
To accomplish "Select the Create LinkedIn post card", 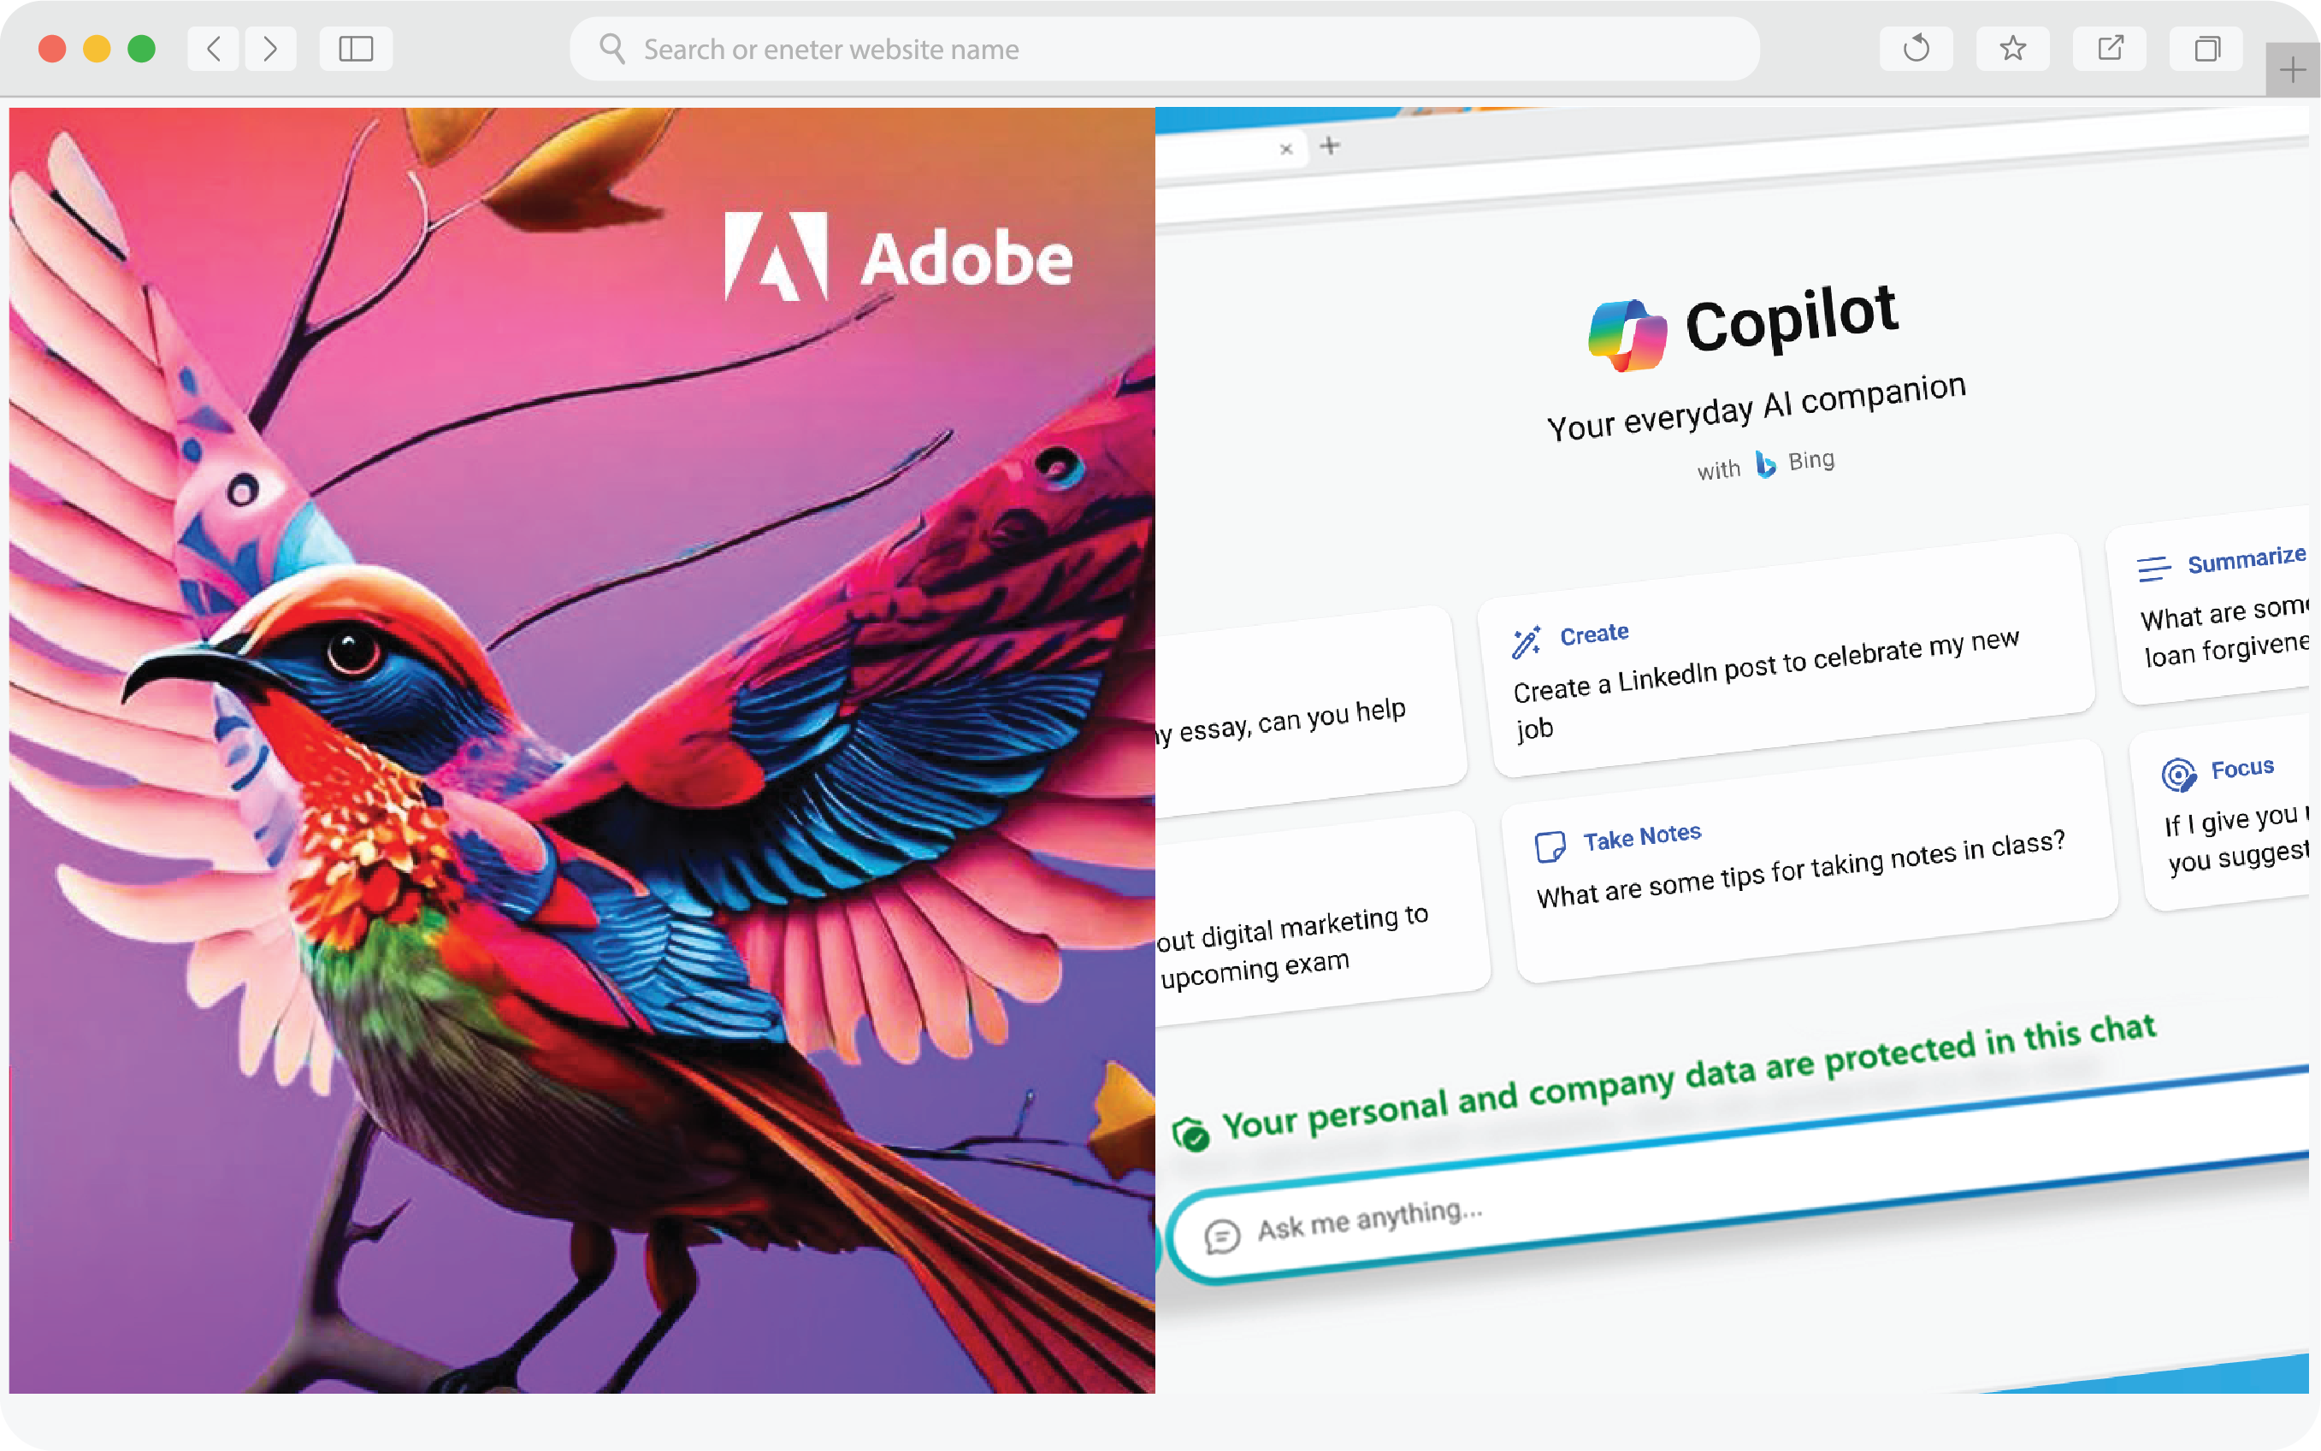I will pyautogui.click(x=1787, y=657).
